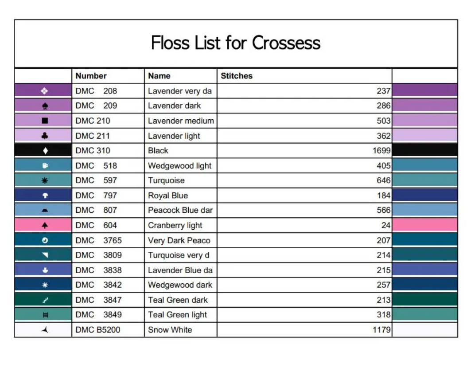Click the cup symbol for Wedgewood light
Viewport: 475px width, 368px height.
coord(44,166)
